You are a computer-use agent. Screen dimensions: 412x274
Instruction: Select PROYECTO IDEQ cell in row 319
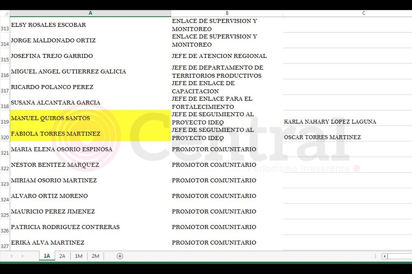[x=227, y=118]
